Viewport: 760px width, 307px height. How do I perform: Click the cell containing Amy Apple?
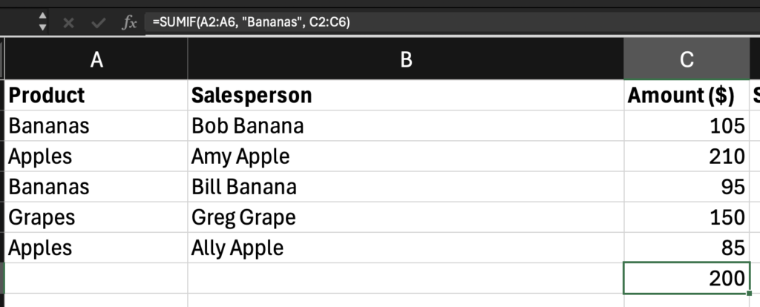point(406,156)
